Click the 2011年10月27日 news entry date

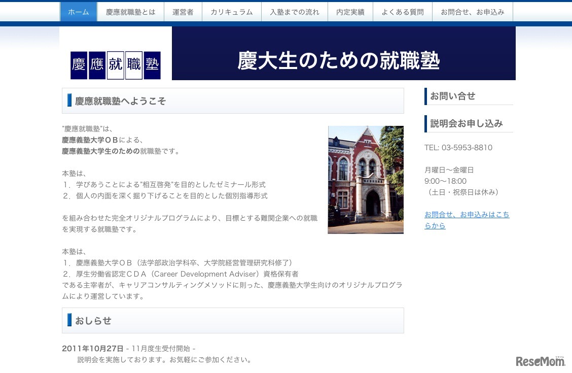point(93,348)
